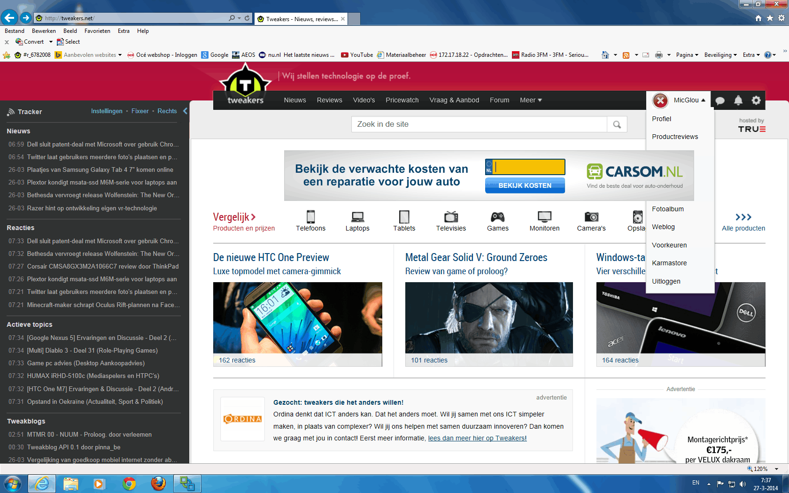Click the volume speaker icon in the system tray
The height and width of the screenshot is (493, 789).
point(743,484)
